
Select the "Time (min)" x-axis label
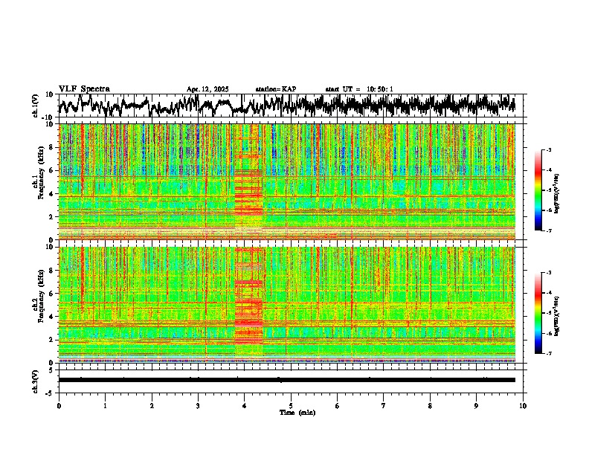pos(297,413)
